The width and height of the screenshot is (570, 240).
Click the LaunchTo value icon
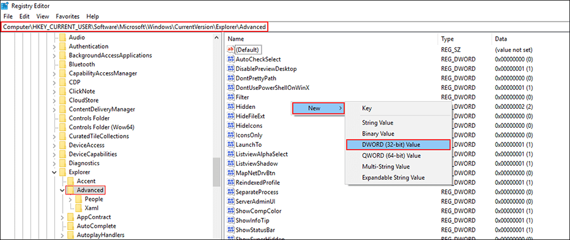231,144
